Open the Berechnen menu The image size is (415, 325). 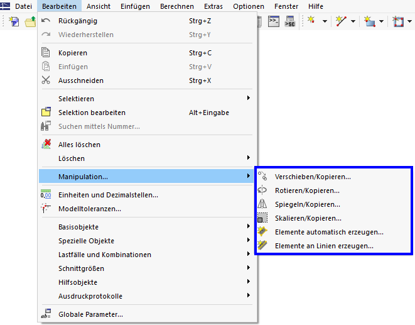point(177,6)
